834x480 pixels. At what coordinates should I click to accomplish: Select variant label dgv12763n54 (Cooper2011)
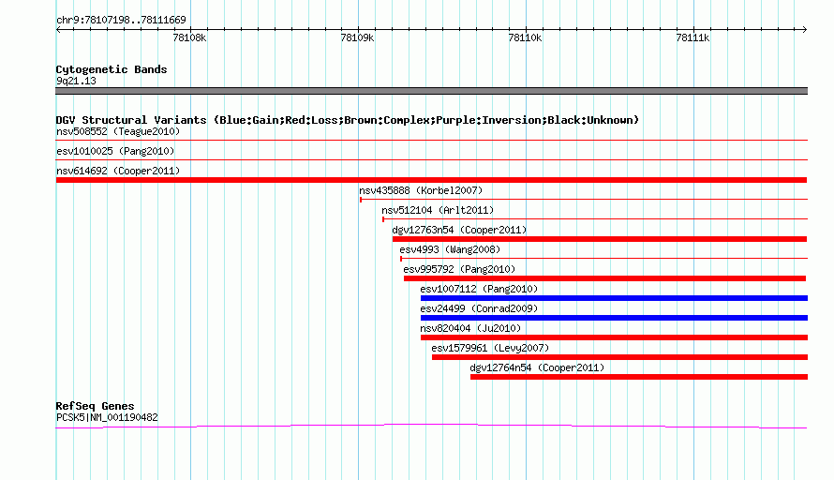(x=459, y=230)
